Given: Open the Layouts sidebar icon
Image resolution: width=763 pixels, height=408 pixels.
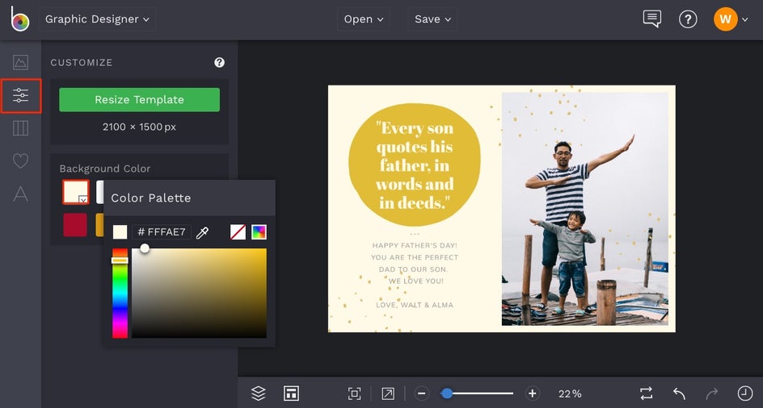Looking at the screenshot, I should click(20, 128).
